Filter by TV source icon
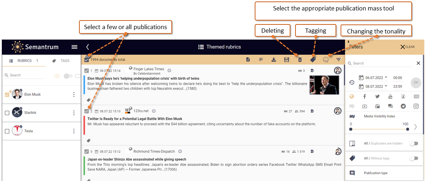Viewport: 425px width, 182px height. point(364,106)
